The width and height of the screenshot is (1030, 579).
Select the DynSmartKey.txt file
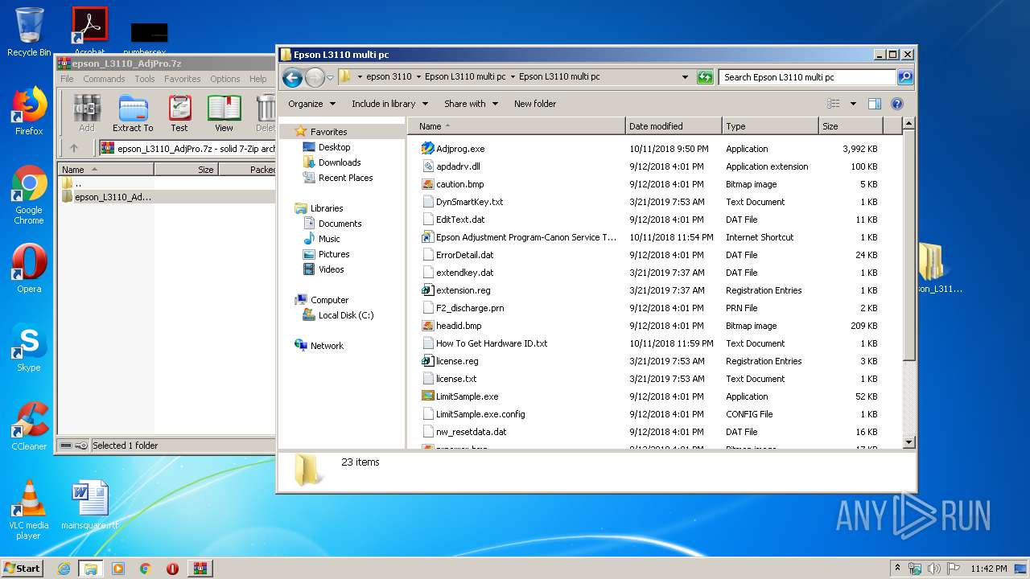coord(469,202)
